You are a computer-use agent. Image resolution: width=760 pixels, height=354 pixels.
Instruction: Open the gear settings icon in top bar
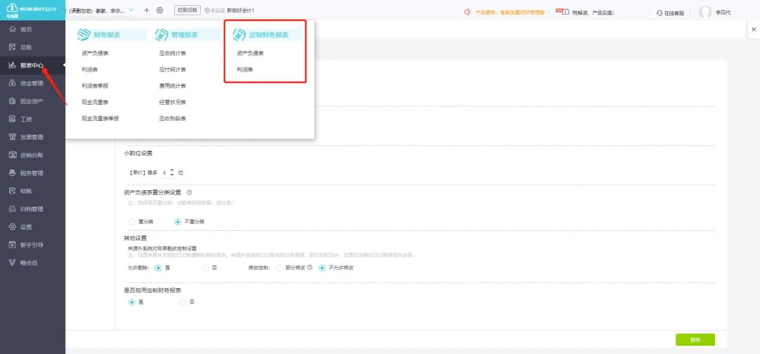160,11
